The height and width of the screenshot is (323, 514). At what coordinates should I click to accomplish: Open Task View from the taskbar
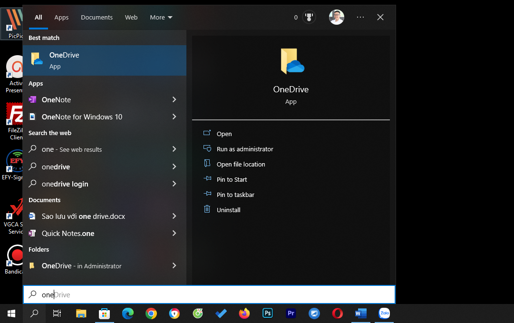(x=57, y=313)
